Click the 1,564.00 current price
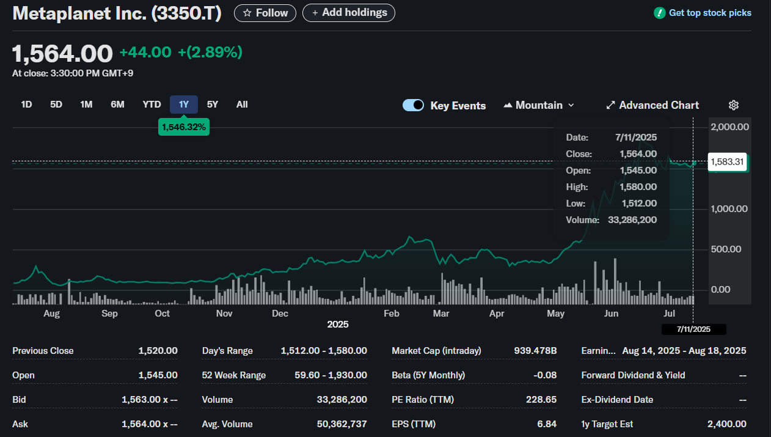The image size is (771, 437). click(x=62, y=53)
